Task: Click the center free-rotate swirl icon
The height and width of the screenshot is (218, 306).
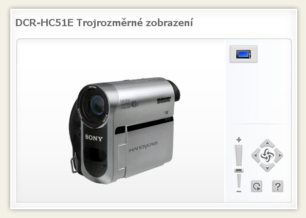Action: pos(267,155)
